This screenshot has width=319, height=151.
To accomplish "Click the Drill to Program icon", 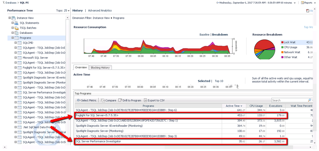I will [x=120, y=100].
